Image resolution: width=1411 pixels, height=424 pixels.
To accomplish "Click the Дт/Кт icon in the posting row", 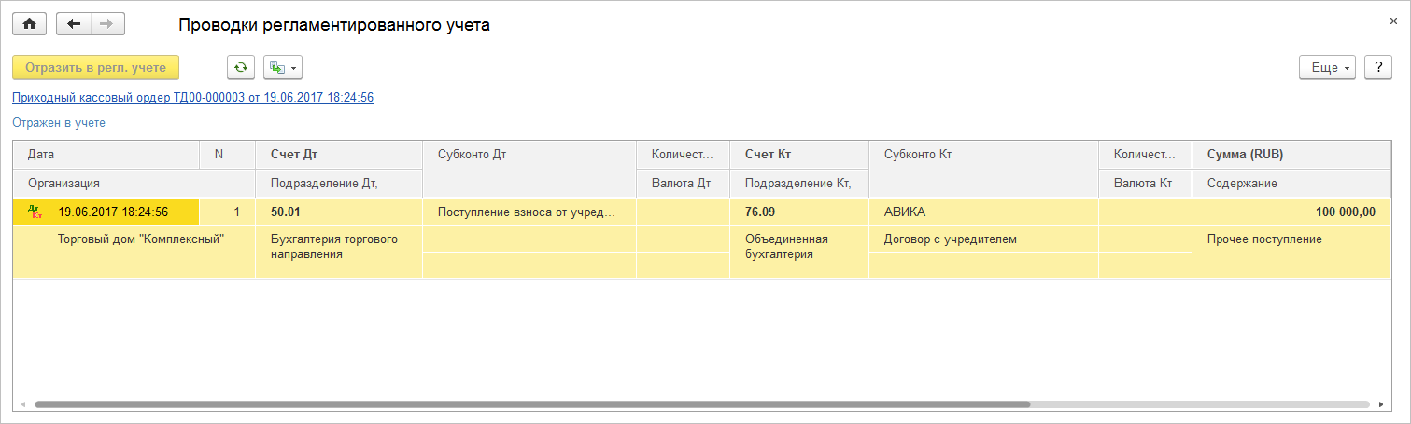I will [x=35, y=212].
